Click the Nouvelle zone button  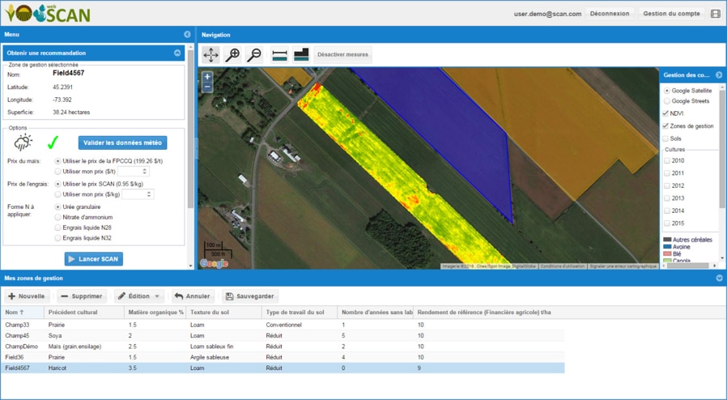27,296
